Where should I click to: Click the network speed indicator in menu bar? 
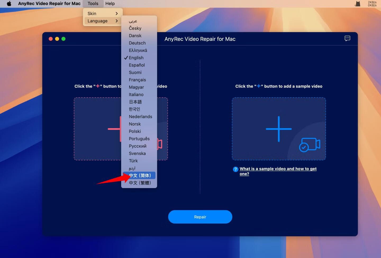pos(372,4)
